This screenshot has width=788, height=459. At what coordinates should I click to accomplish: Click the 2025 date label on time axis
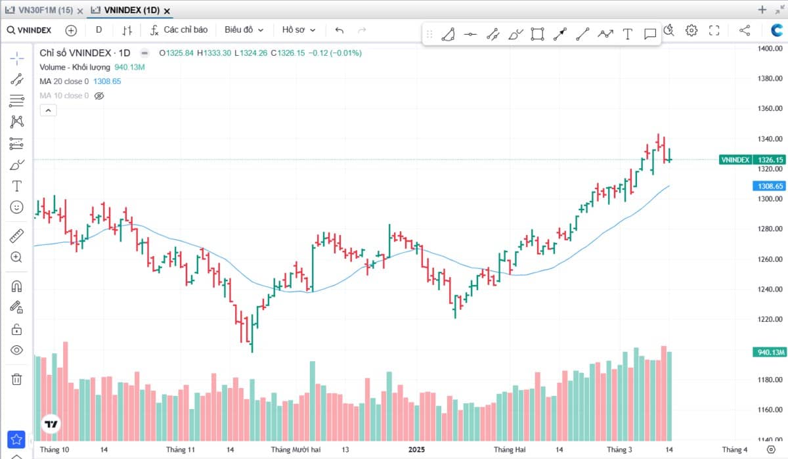click(x=417, y=450)
